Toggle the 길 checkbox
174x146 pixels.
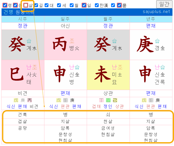tap(36, 5)
